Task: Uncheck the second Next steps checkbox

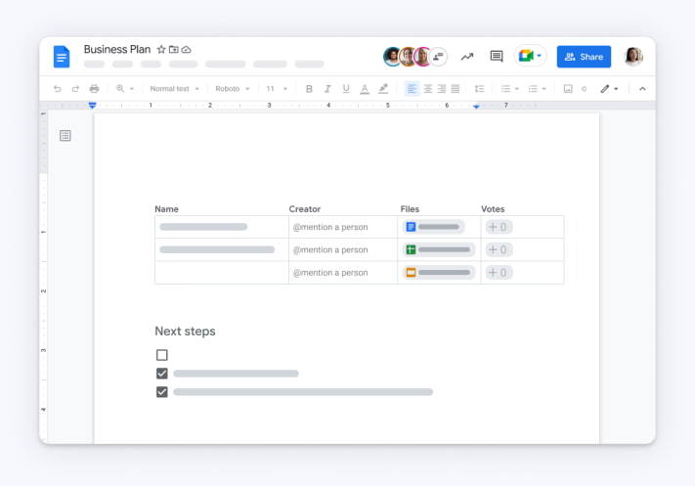Action: tap(162, 374)
